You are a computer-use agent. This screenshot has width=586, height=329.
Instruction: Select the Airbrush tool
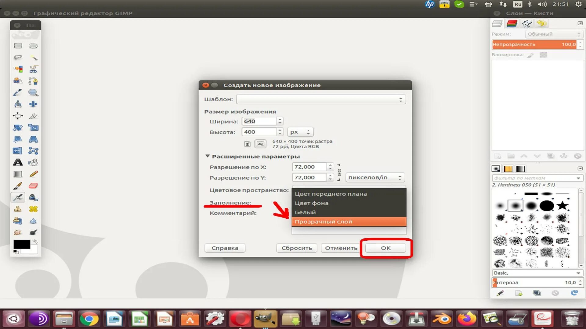point(18,197)
